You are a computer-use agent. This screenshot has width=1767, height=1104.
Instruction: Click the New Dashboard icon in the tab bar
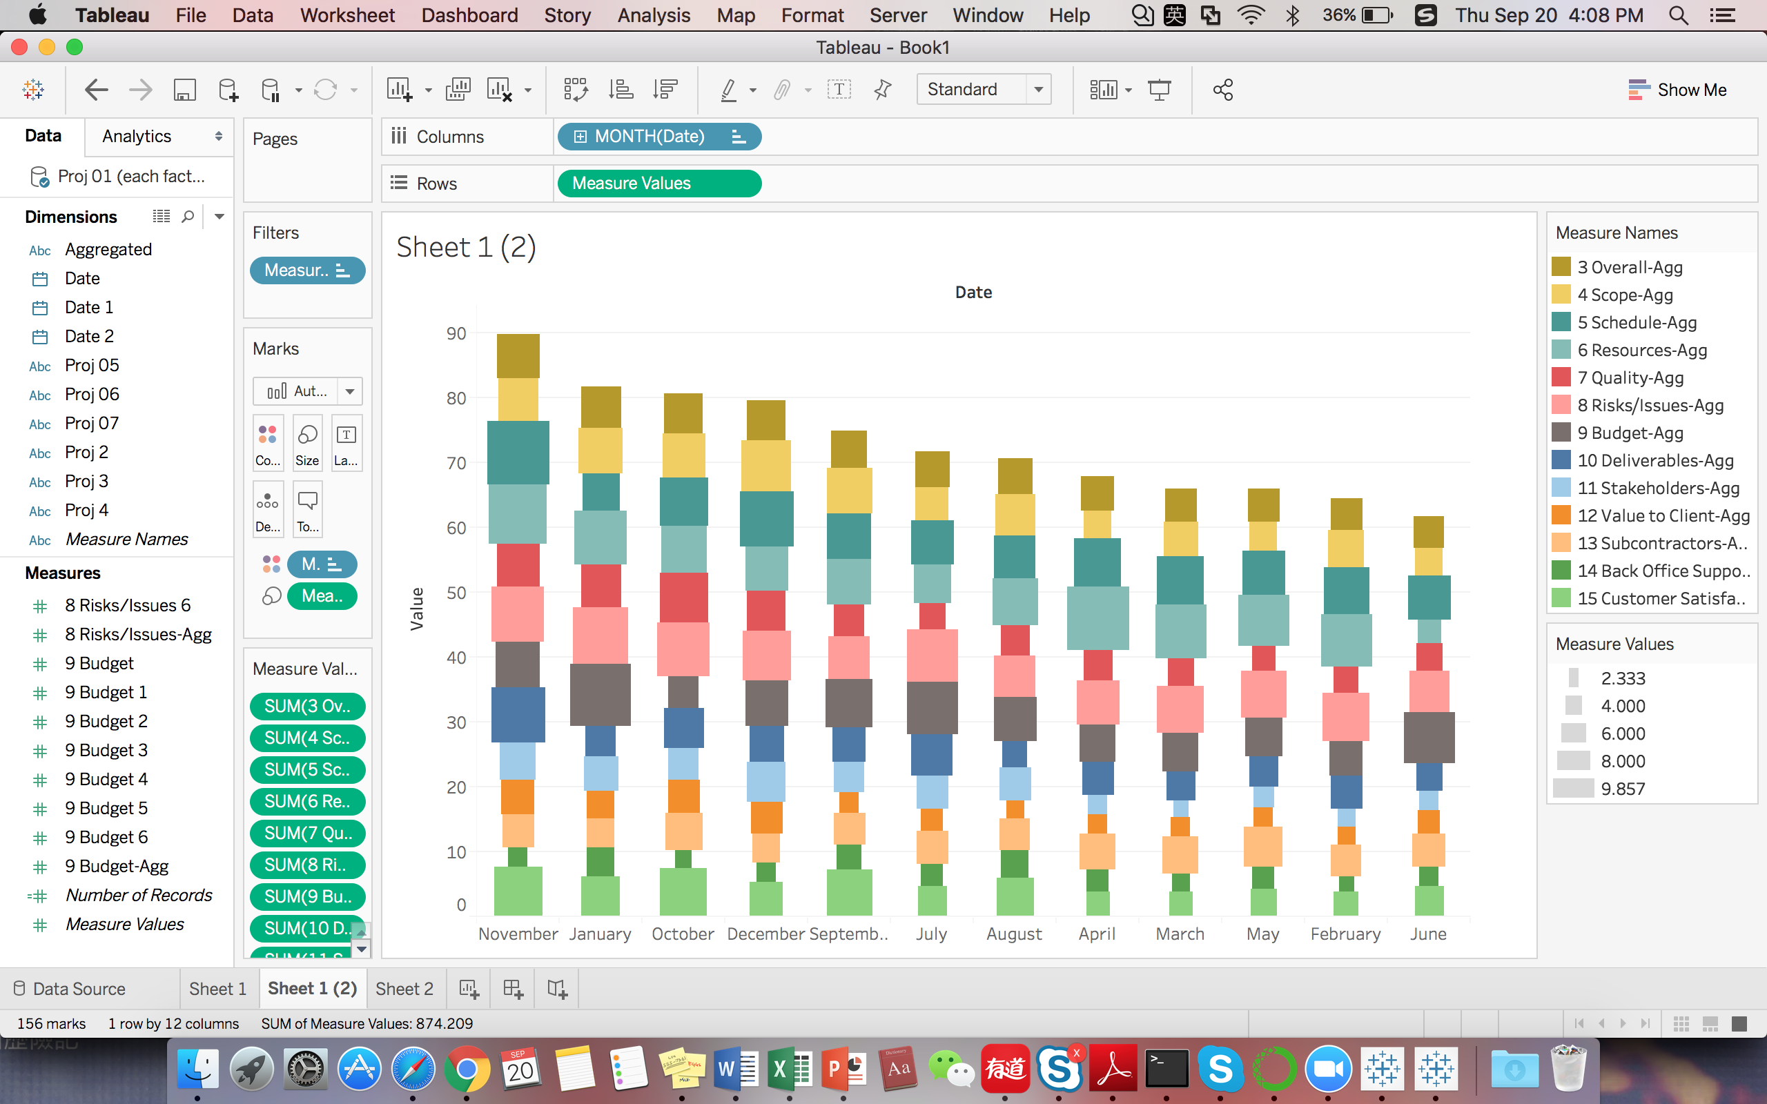tap(513, 989)
